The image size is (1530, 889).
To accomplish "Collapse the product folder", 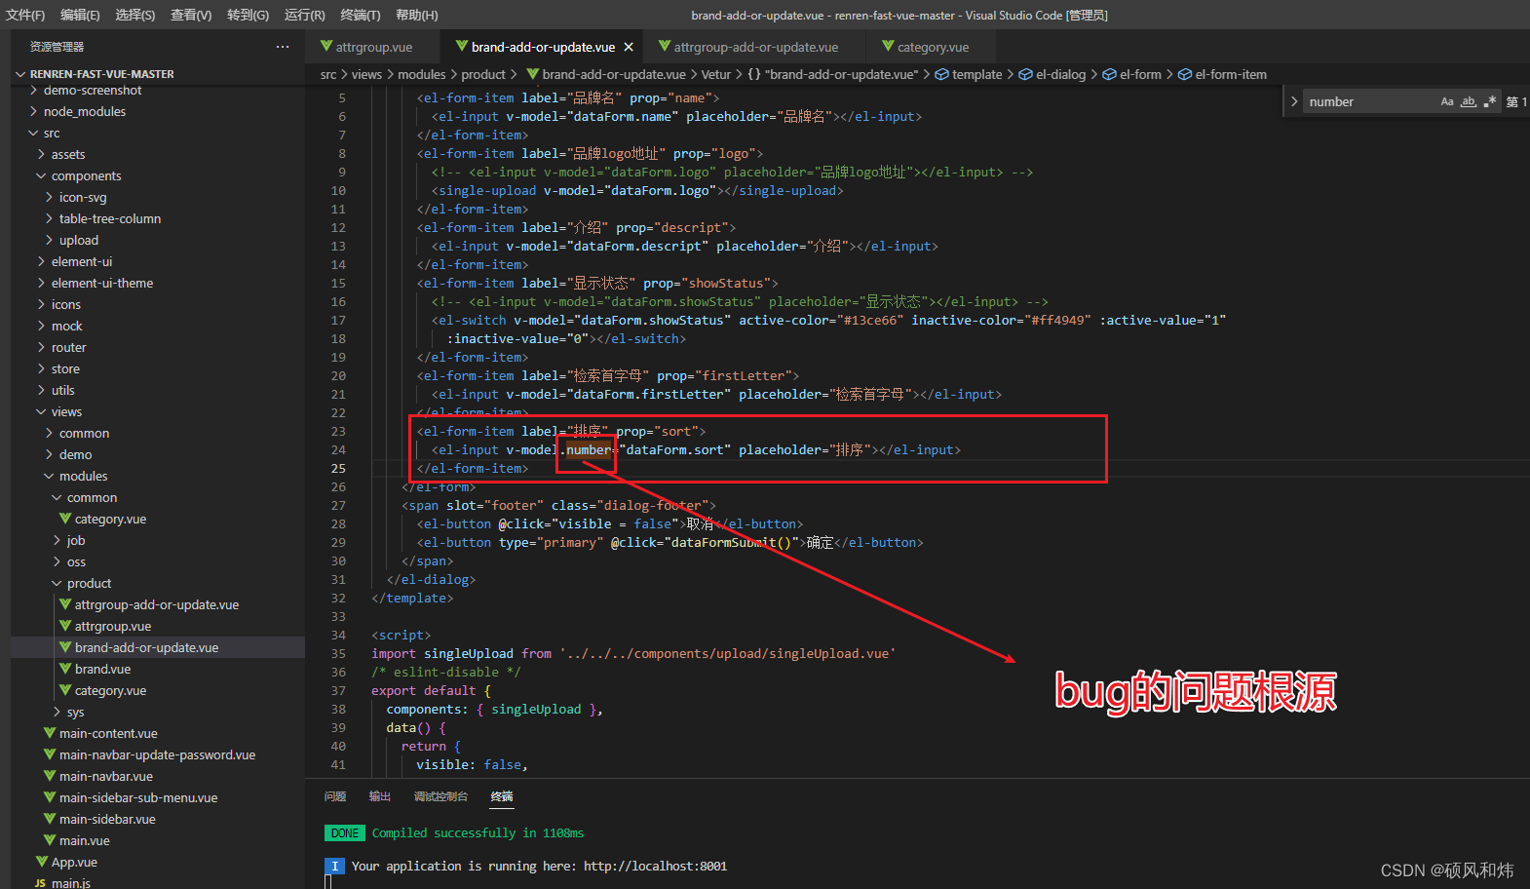I will tap(57, 583).
